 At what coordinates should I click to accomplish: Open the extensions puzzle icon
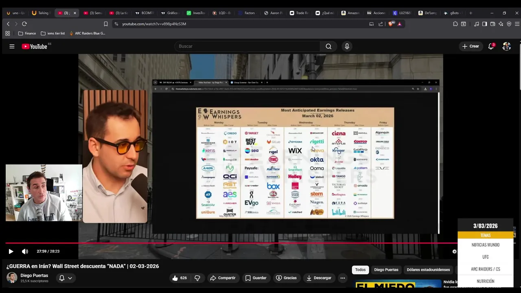455,24
